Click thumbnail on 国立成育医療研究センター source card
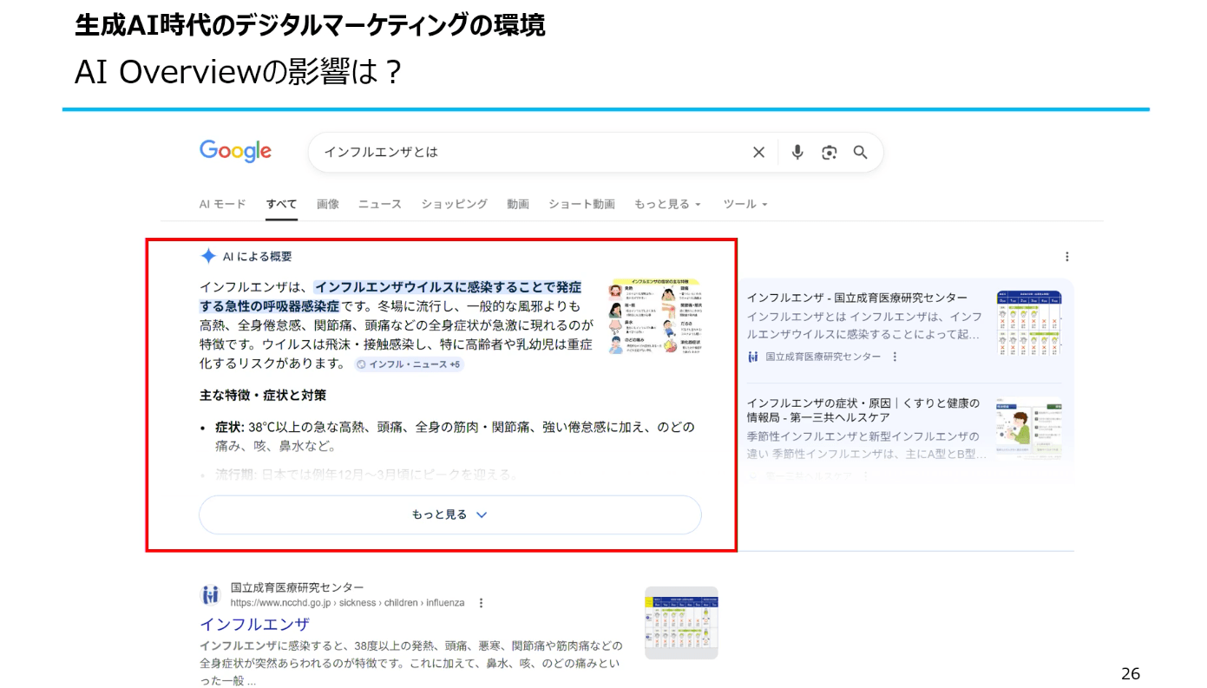 (x=1029, y=323)
